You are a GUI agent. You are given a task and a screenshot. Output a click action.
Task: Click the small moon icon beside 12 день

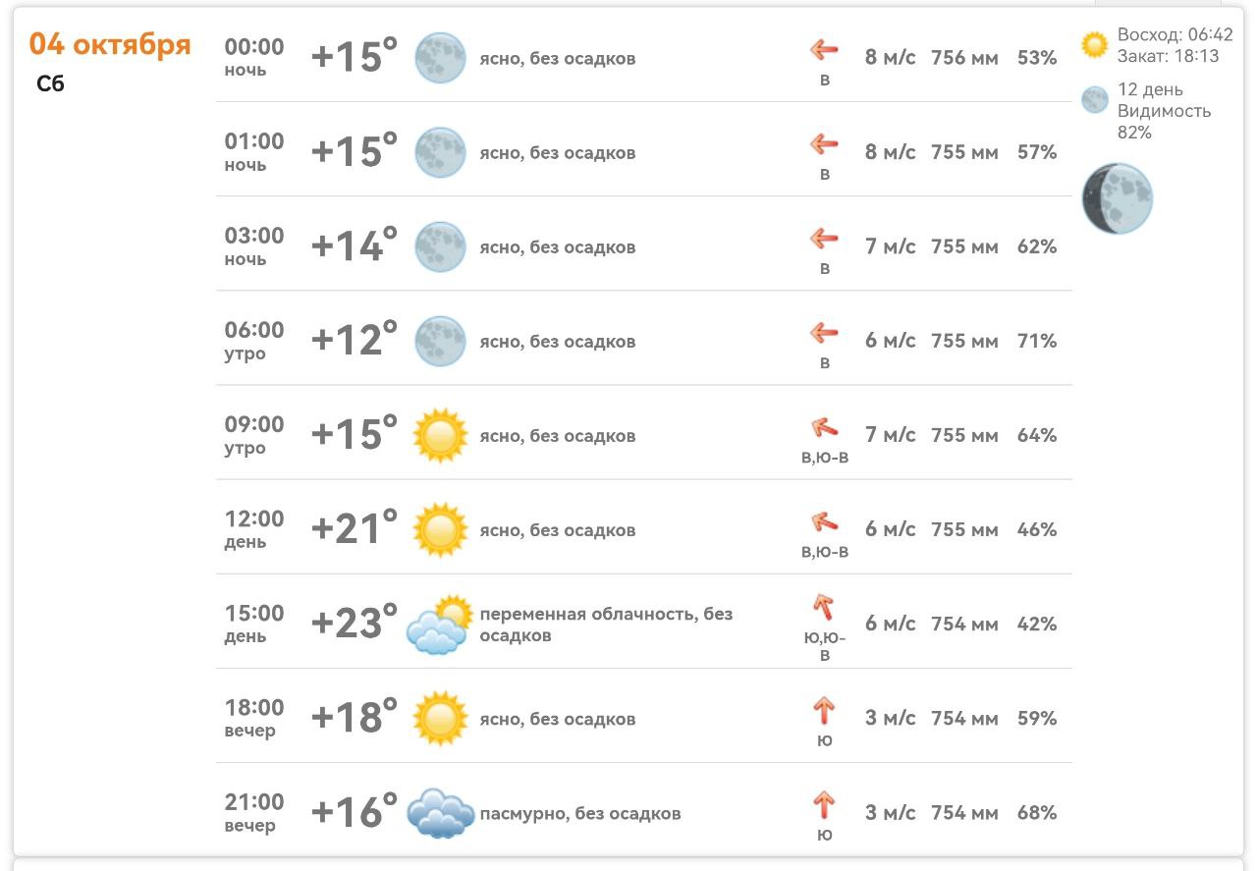click(x=1094, y=100)
